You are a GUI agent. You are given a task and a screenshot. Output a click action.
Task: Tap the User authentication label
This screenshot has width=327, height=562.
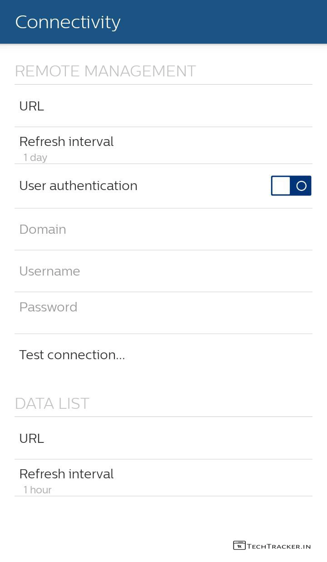coord(78,186)
